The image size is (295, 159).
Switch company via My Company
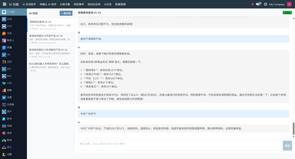277,4
